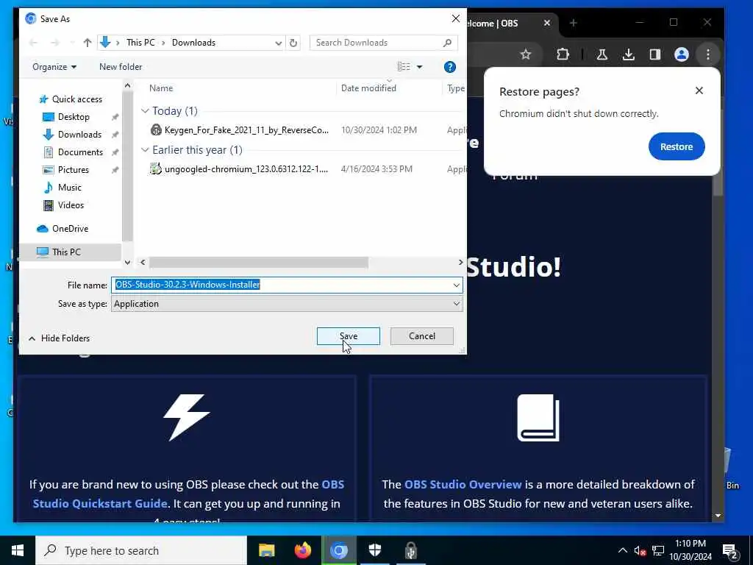Select Keygen_For_Fake_2021_11 file
This screenshot has width=753, height=565.
[246, 129]
